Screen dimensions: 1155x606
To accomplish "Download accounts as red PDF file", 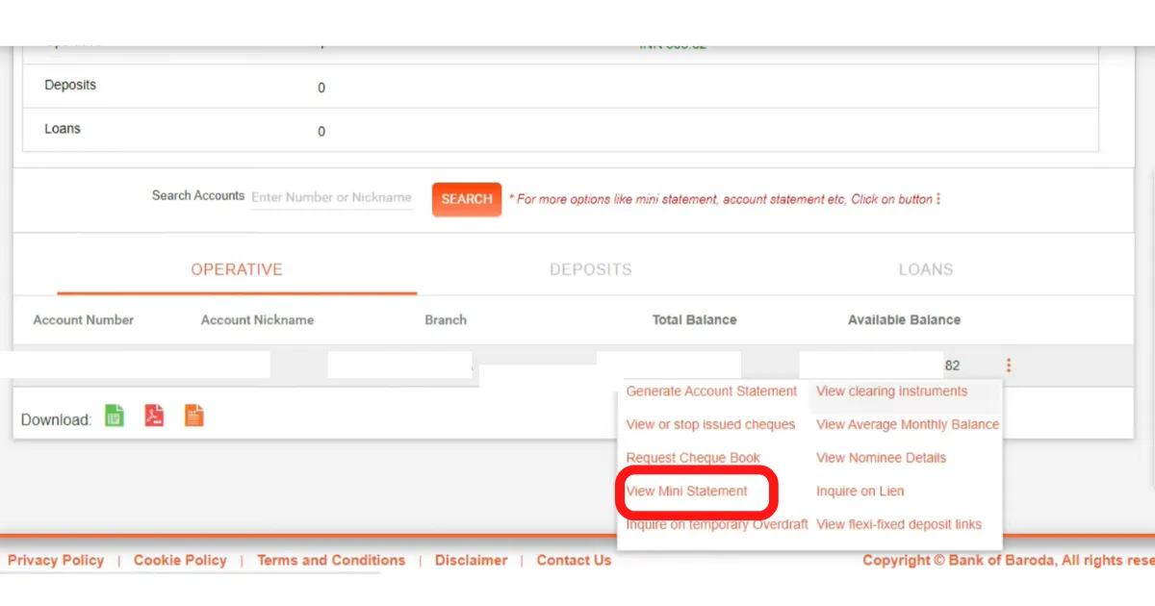I will (154, 416).
